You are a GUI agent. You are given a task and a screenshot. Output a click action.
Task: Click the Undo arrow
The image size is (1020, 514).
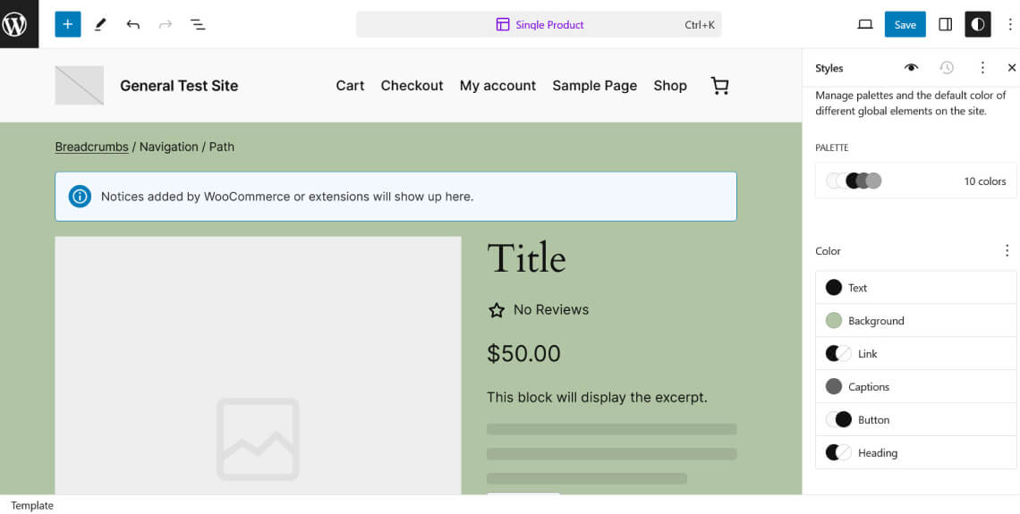tap(132, 24)
